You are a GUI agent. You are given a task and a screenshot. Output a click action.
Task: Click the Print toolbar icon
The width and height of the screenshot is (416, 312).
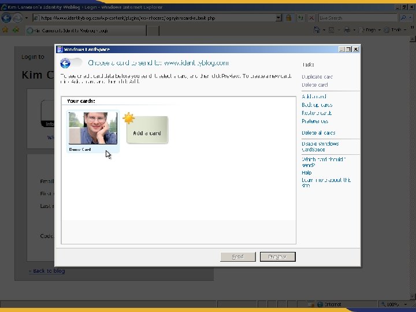pyautogui.click(x=347, y=30)
